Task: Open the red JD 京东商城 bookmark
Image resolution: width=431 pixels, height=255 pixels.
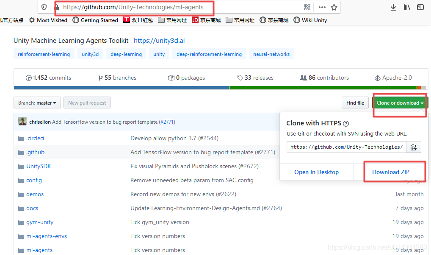Action: 206,20
